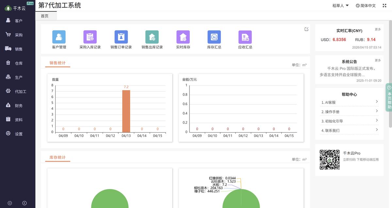Click 更多 link in 系统公告 panel
The width and height of the screenshot is (392, 208).
(378, 60)
